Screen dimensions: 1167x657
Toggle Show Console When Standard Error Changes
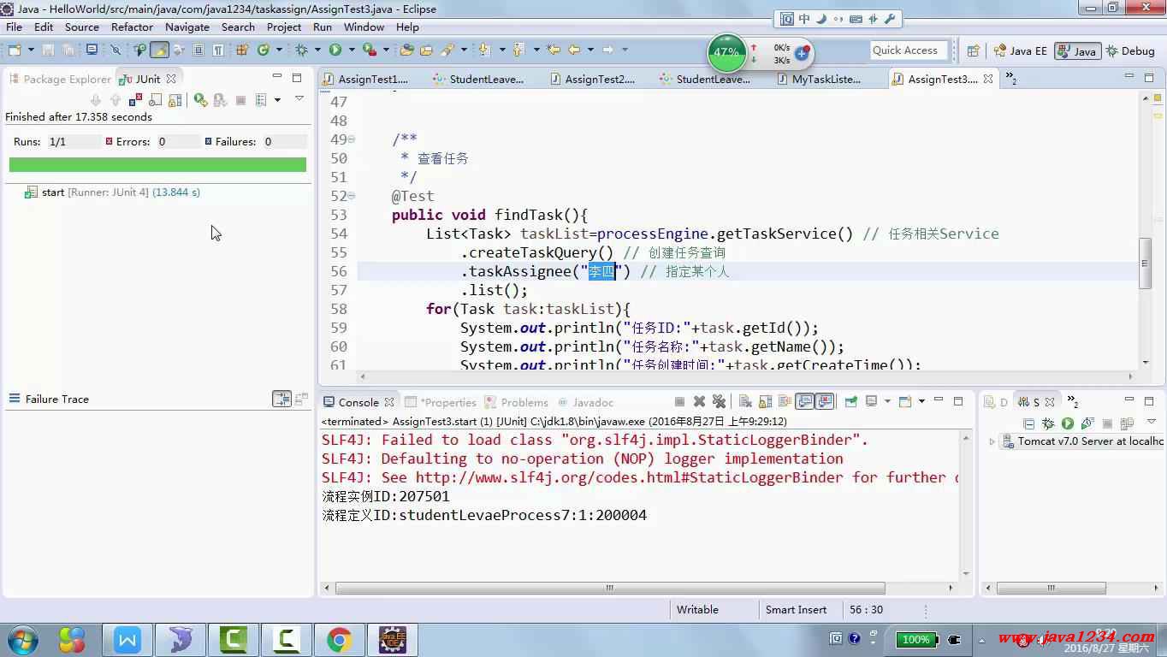click(x=825, y=401)
